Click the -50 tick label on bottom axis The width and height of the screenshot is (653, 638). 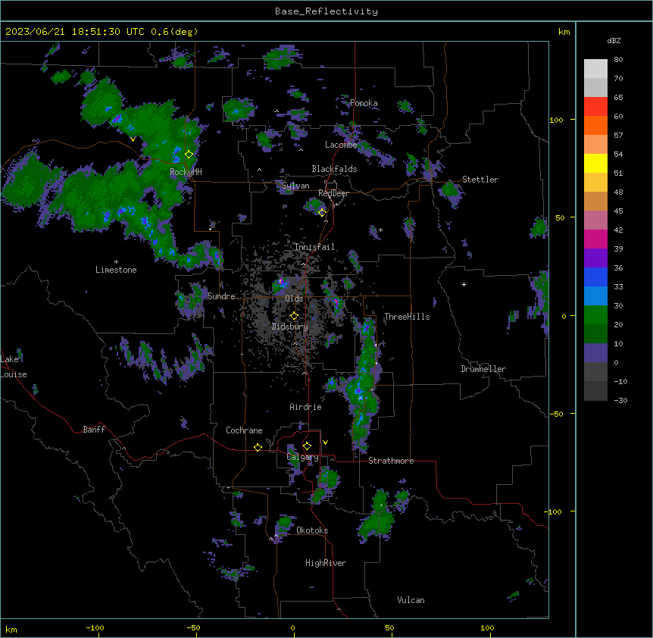coord(193,627)
